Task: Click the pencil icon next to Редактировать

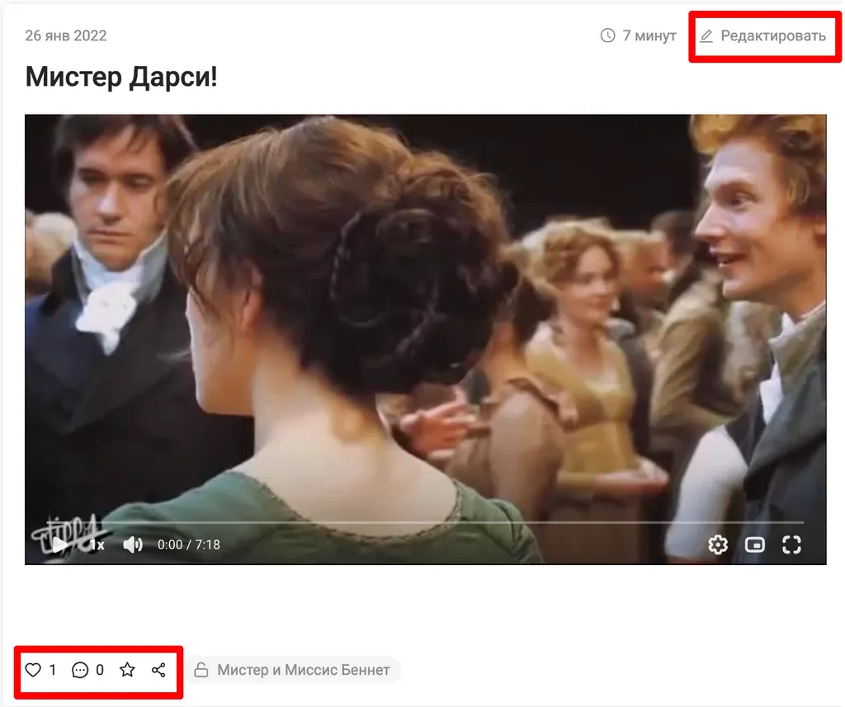Action: coord(706,35)
